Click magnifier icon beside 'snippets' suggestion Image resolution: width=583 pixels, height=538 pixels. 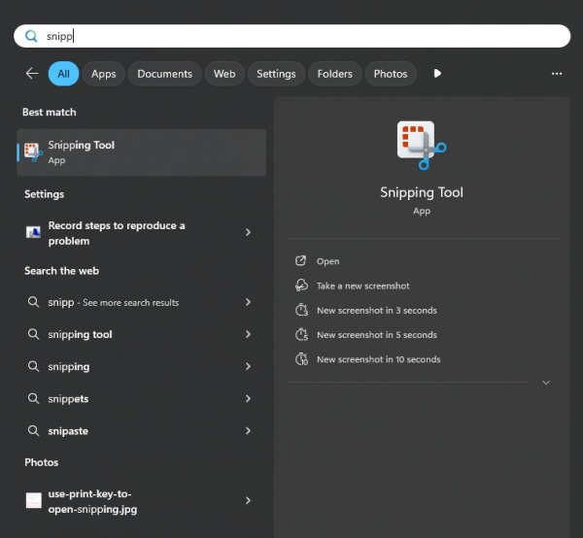coord(33,398)
